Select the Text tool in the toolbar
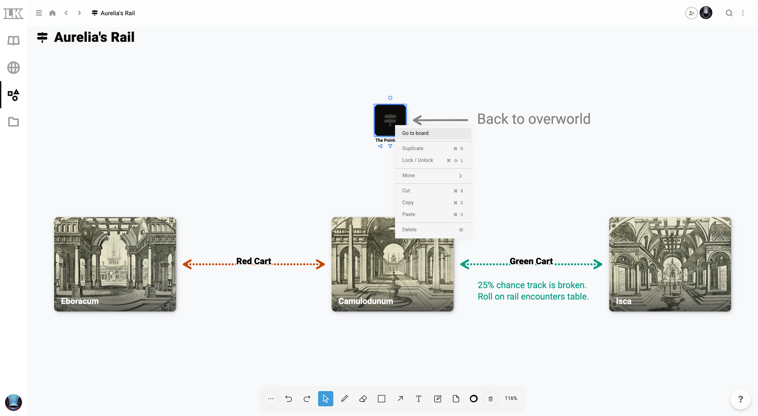Screen dimensions: 758x416 419,399
